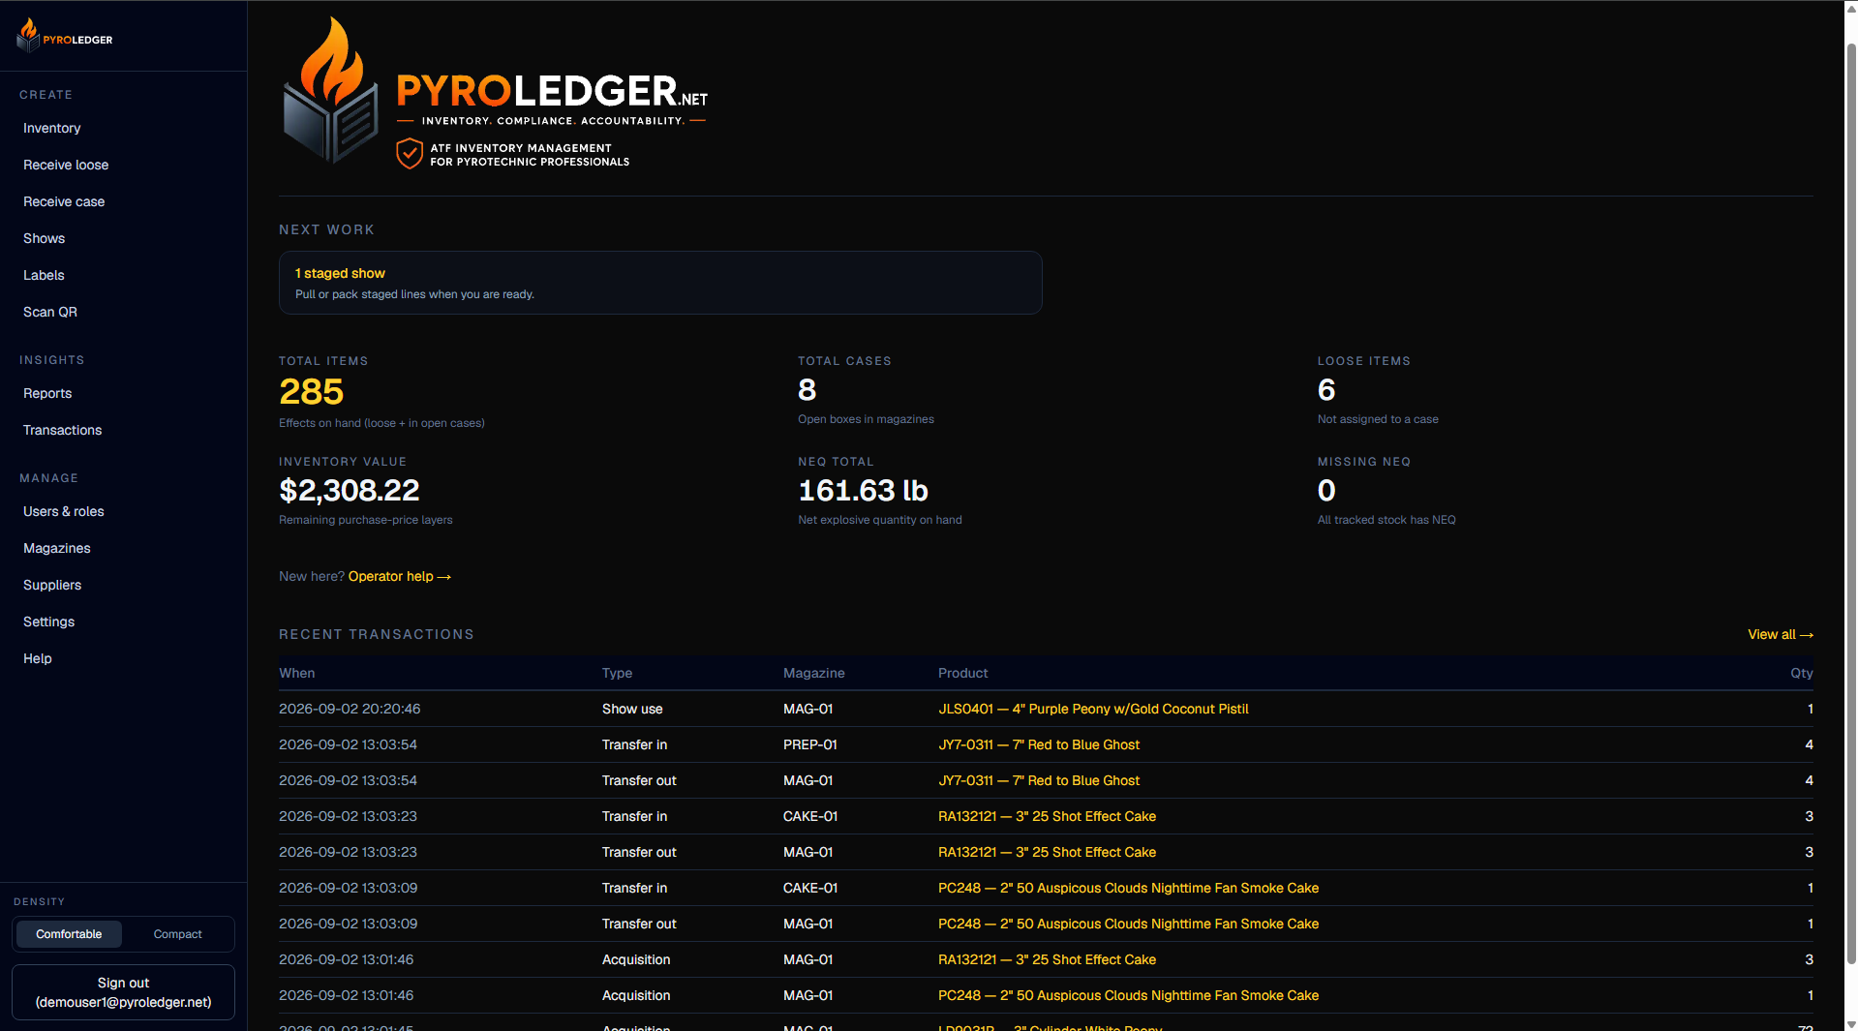
Task: Open PC248 product in Transfer in row
Action: click(1128, 888)
